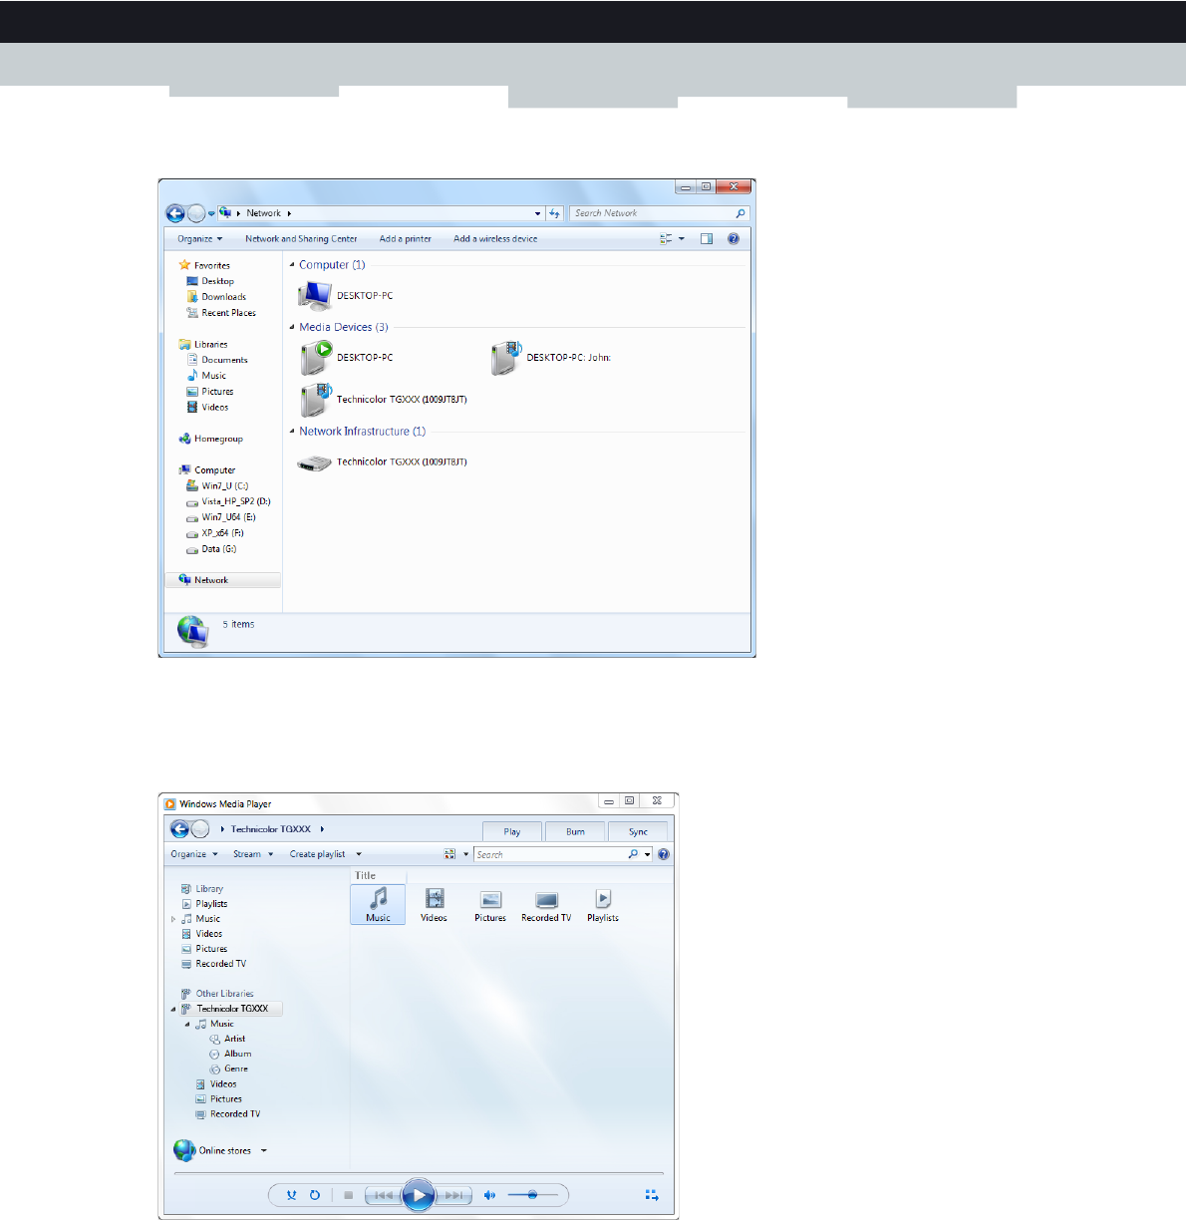Image resolution: width=1186 pixels, height=1220 pixels.
Task: Collapse the Computer (1) group
Action: click(292, 265)
